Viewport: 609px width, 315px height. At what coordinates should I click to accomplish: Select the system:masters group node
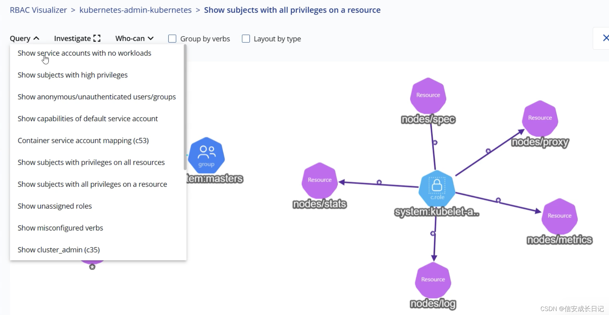click(206, 155)
